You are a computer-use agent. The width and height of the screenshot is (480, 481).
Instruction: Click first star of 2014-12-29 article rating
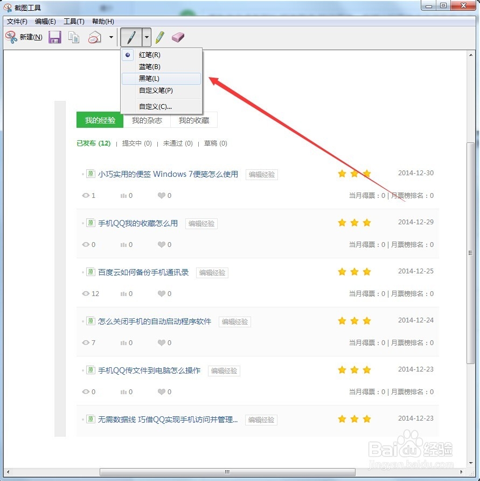(x=342, y=223)
